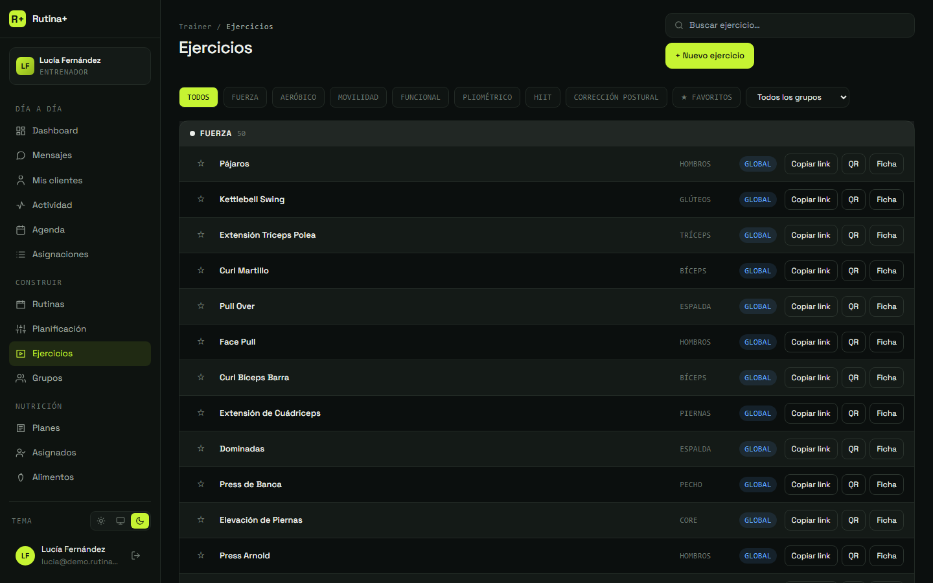Screen dimensions: 933x583
Task: Copy link for Press Arnold
Action: [811, 556]
